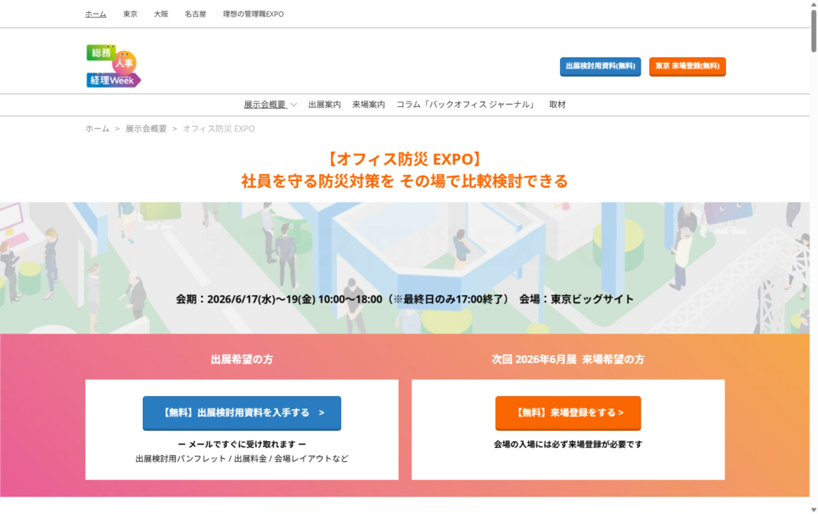Viewport: 818px width, 514px height.
Task: Open the 出展案内 menu item
Action: (x=324, y=105)
